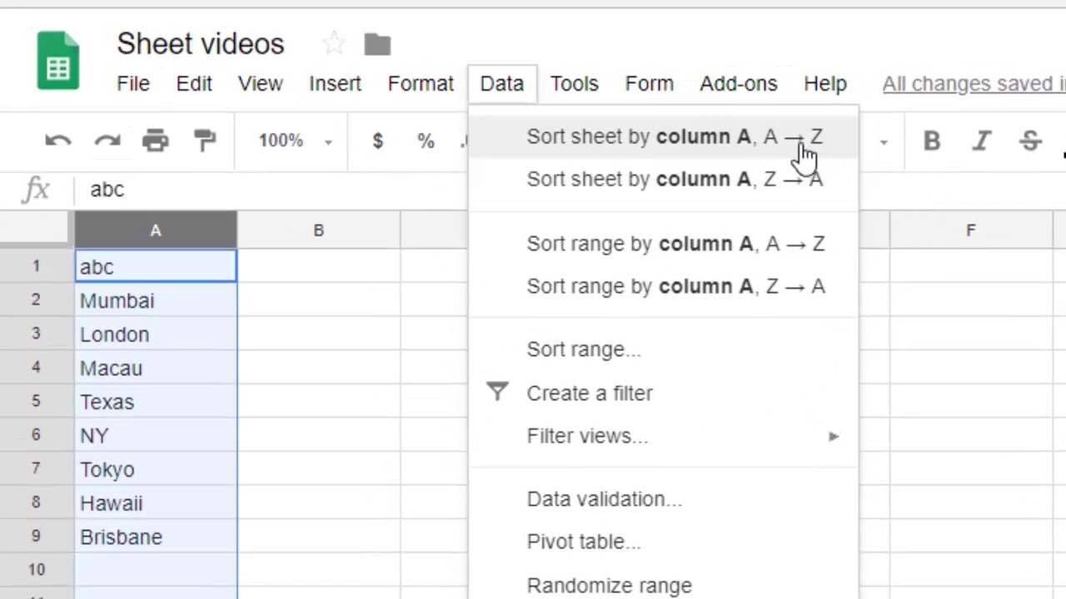Image resolution: width=1066 pixels, height=599 pixels.
Task: Click the Move to folder icon
Action: pos(377,43)
